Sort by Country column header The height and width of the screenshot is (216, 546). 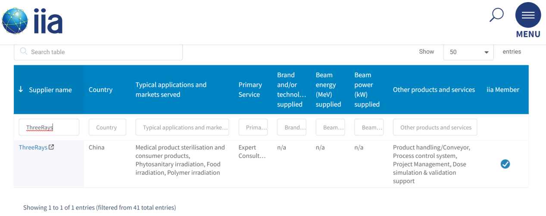tap(101, 90)
